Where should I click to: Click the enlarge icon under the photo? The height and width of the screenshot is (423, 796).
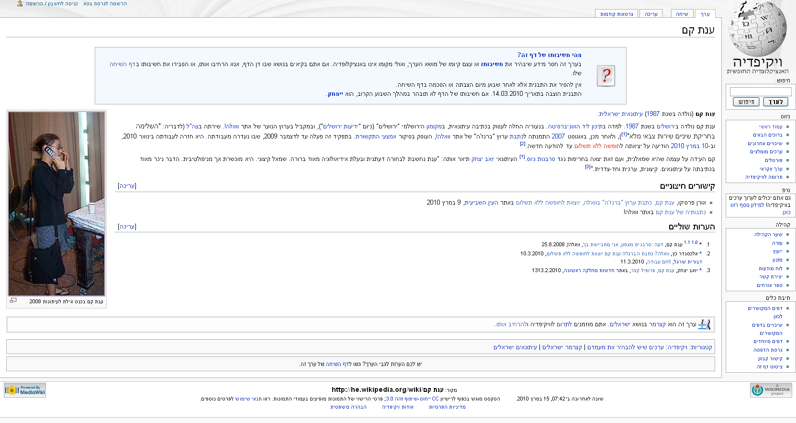click(13, 300)
